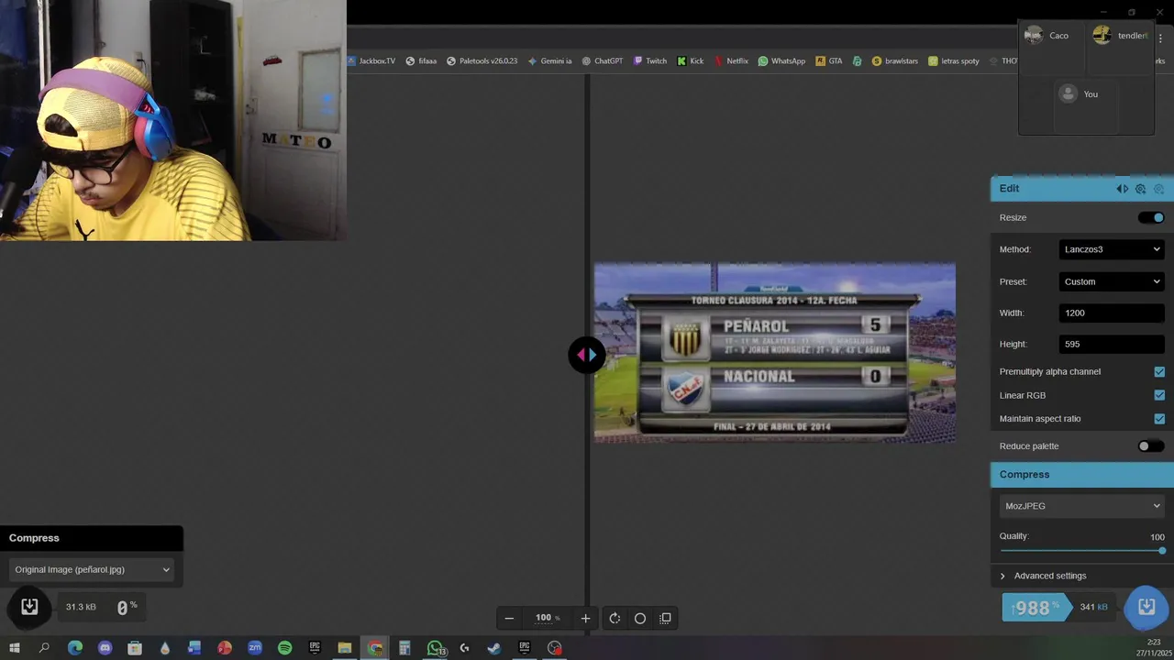The height and width of the screenshot is (660, 1174).
Task: Open the three-dot menu beside tendler tile
Action: pyautogui.click(x=1160, y=38)
